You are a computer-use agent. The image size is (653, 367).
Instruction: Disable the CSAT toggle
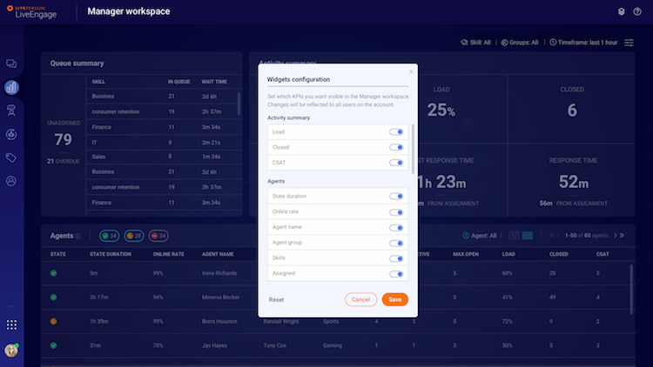(396, 163)
